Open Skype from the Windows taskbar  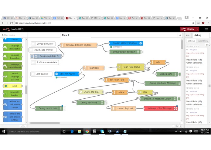coord(102,131)
